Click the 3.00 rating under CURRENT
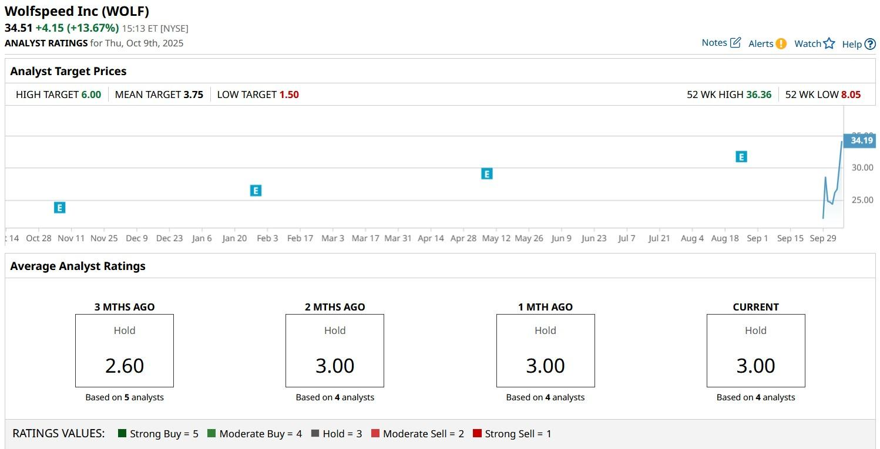The width and height of the screenshot is (880, 449). click(756, 366)
